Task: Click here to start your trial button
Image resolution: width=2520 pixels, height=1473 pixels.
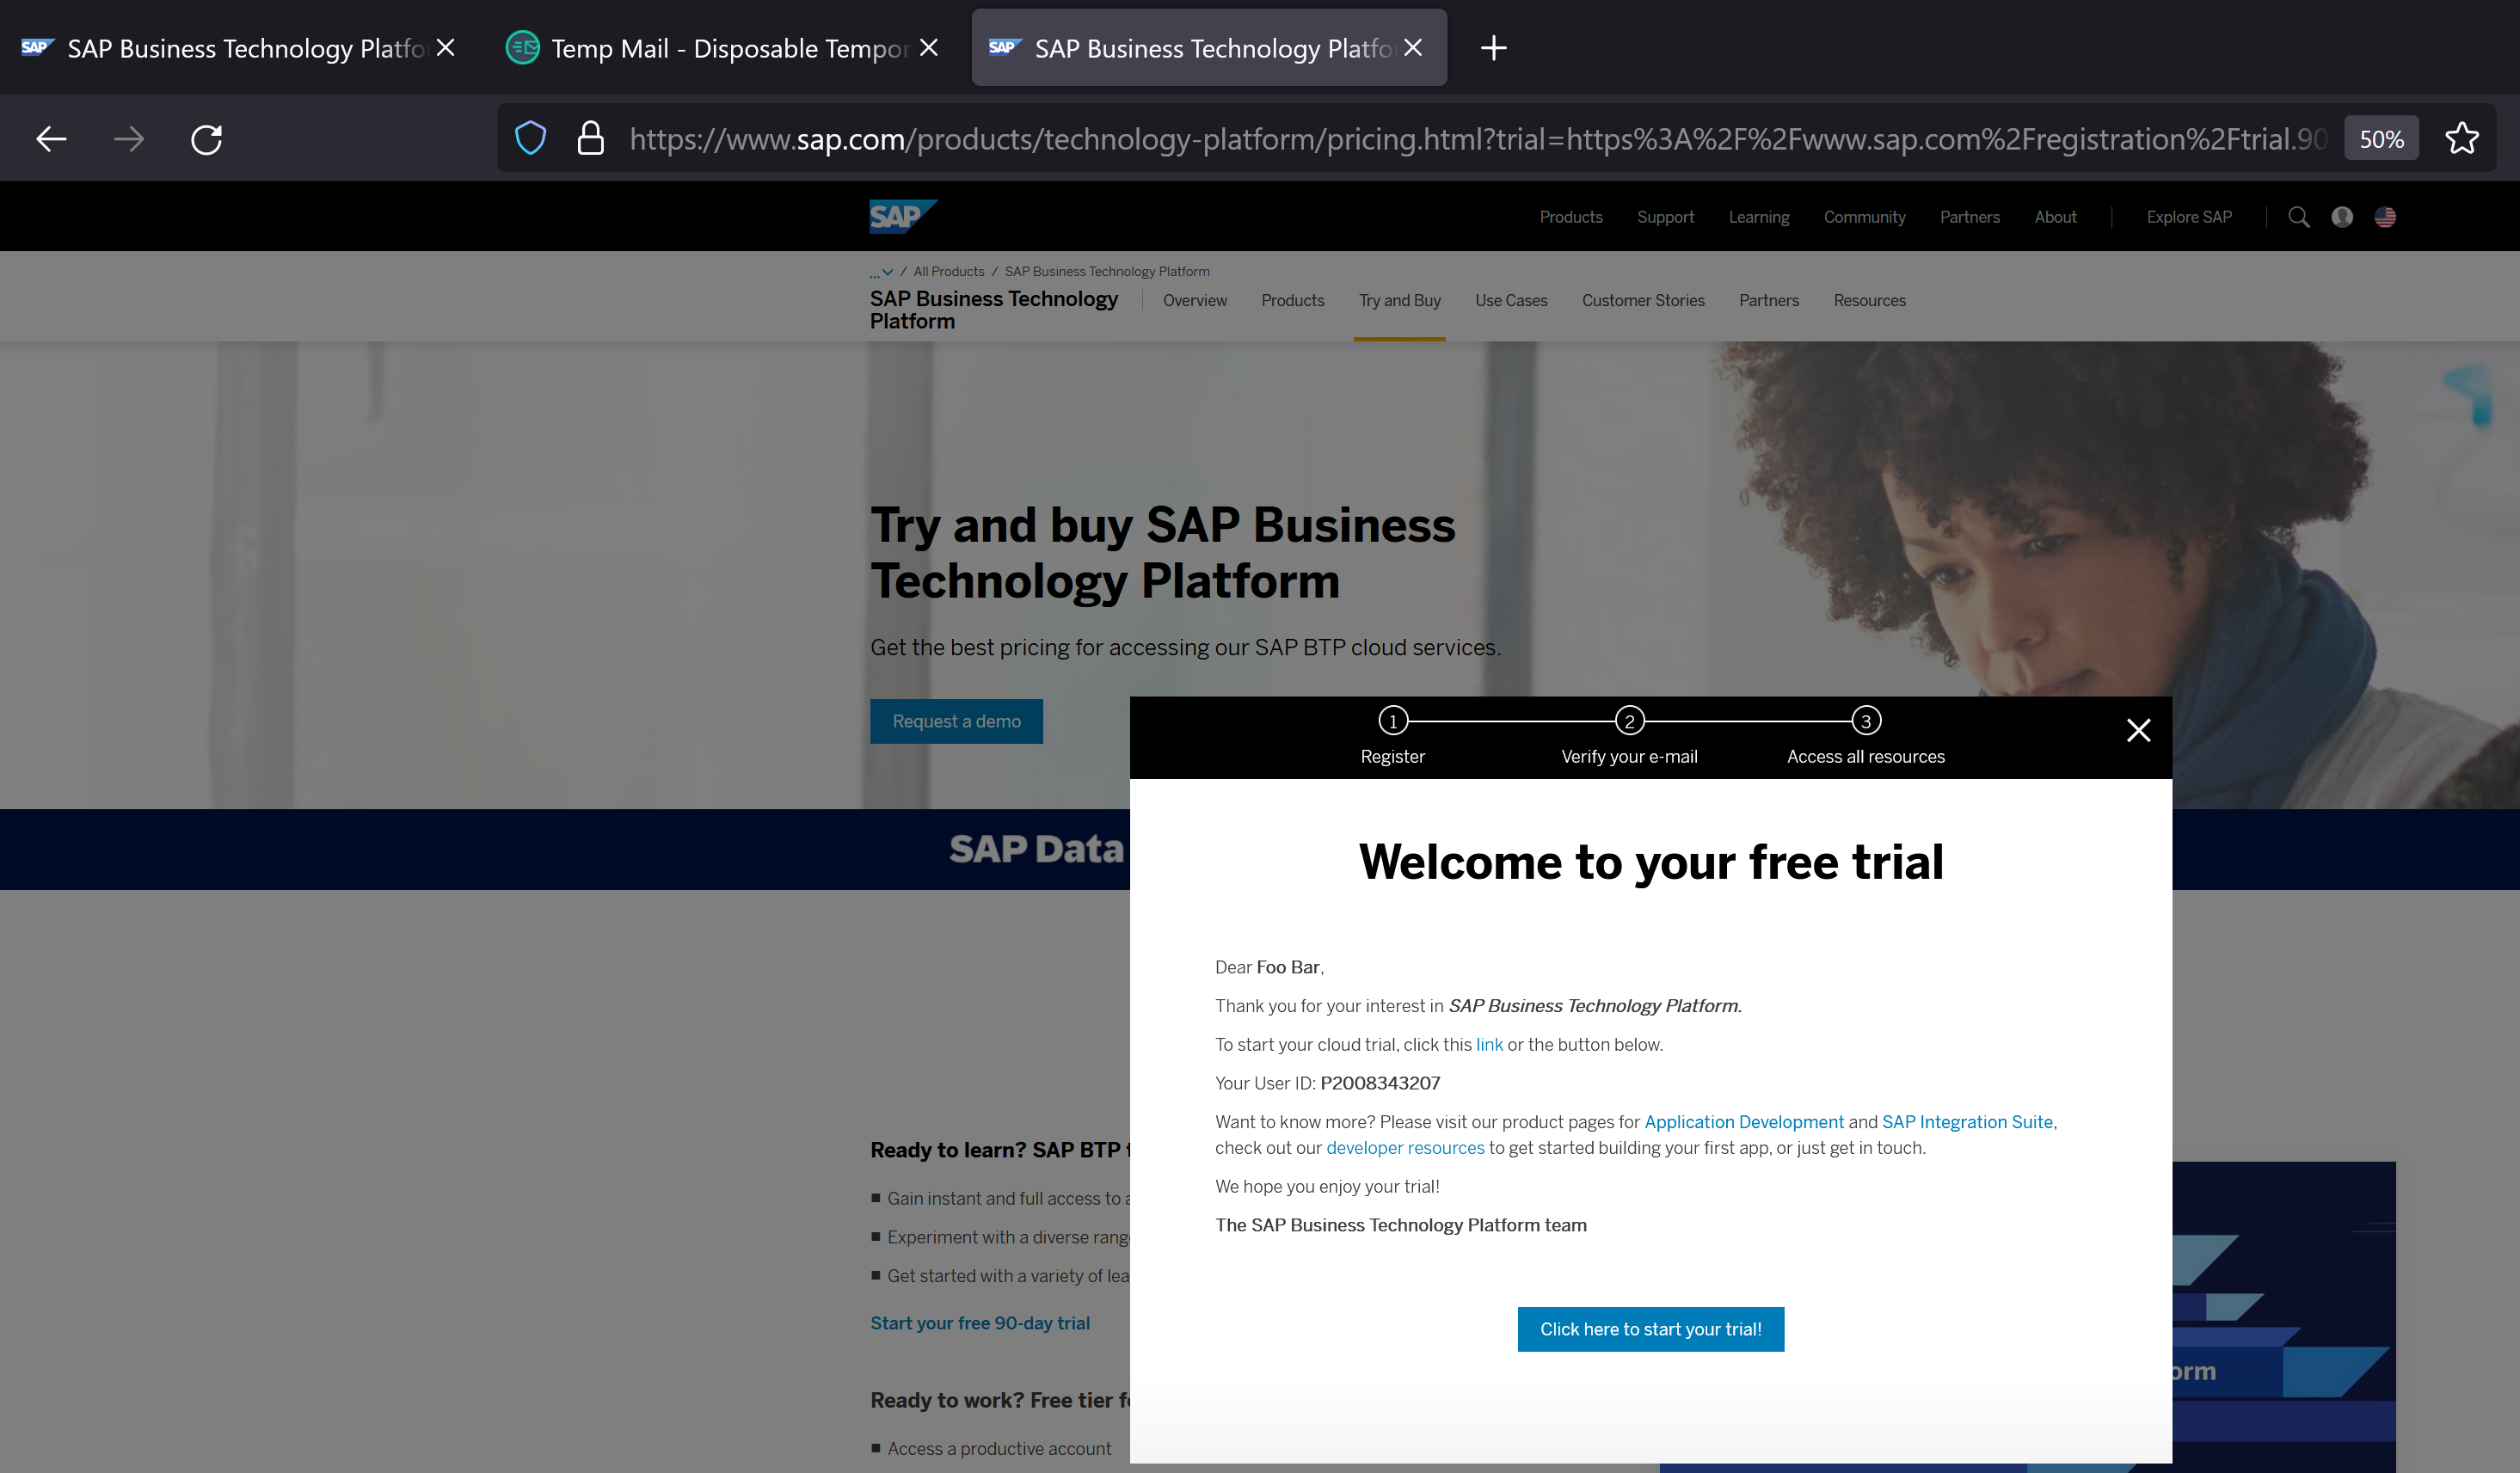Action: click(1650, 1329)
